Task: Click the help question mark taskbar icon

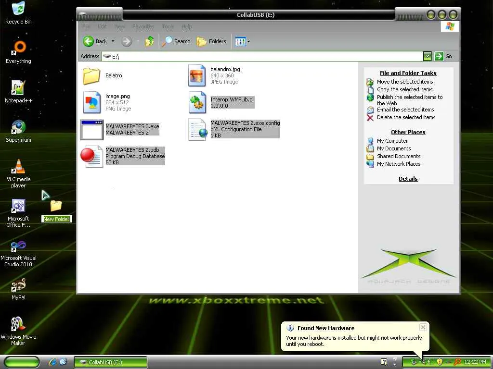Action: tap(384, 362)
